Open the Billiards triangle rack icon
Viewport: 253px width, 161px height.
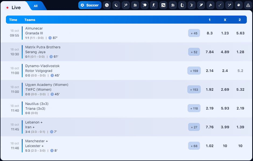pos(248,5)
